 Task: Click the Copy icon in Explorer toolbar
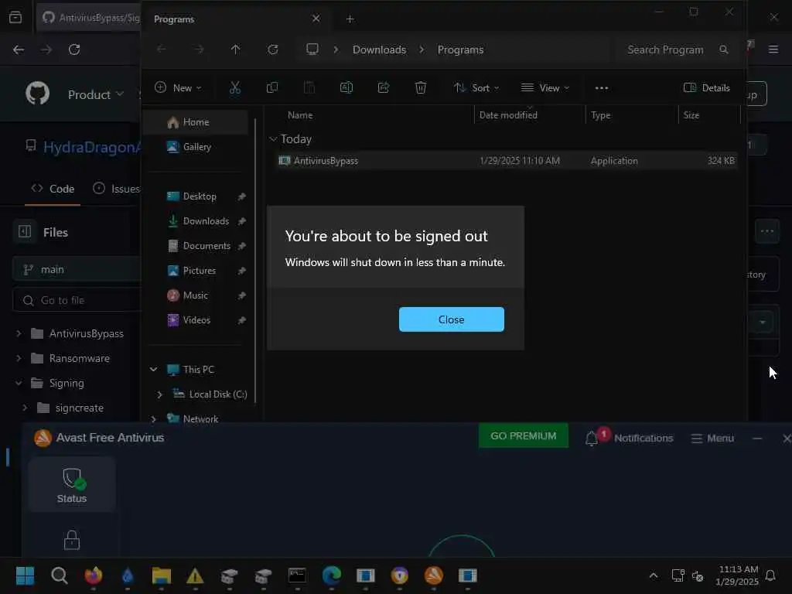(271, 88)
